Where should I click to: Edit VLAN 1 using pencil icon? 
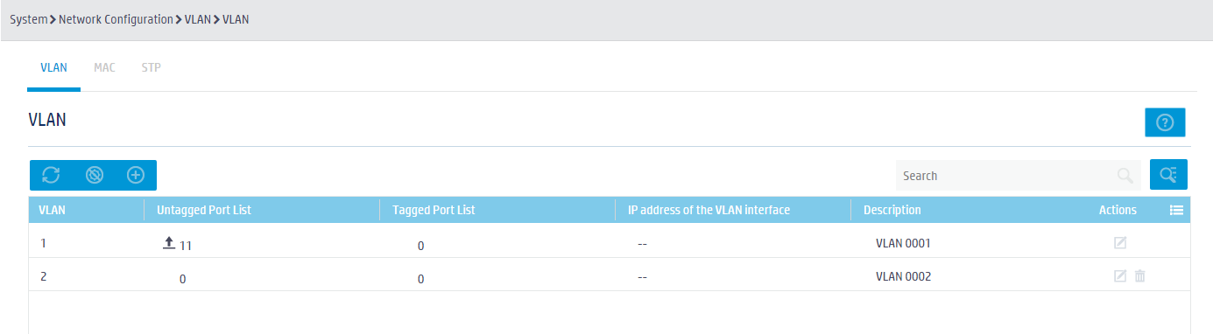[1120, 243]
